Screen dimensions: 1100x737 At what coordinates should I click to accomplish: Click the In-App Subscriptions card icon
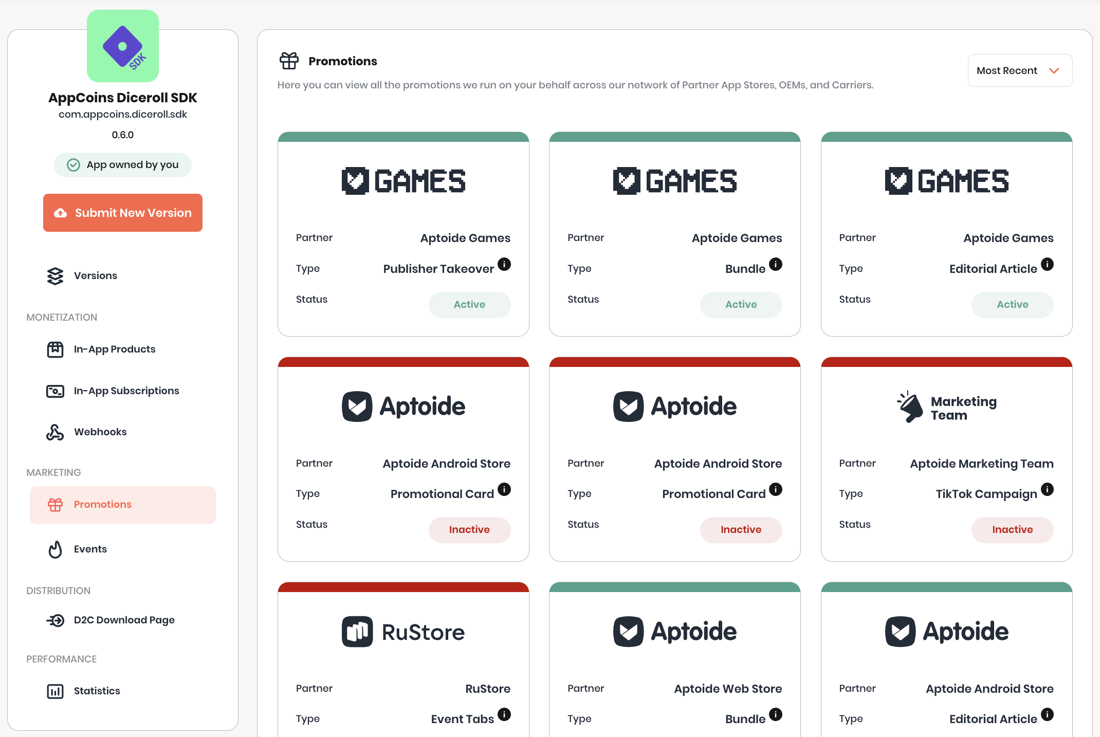click(55, 391)
